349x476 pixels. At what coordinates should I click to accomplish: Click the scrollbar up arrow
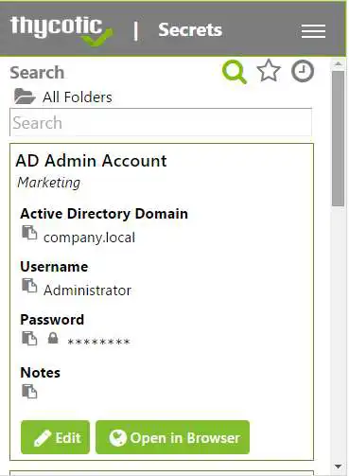point(339,64)
